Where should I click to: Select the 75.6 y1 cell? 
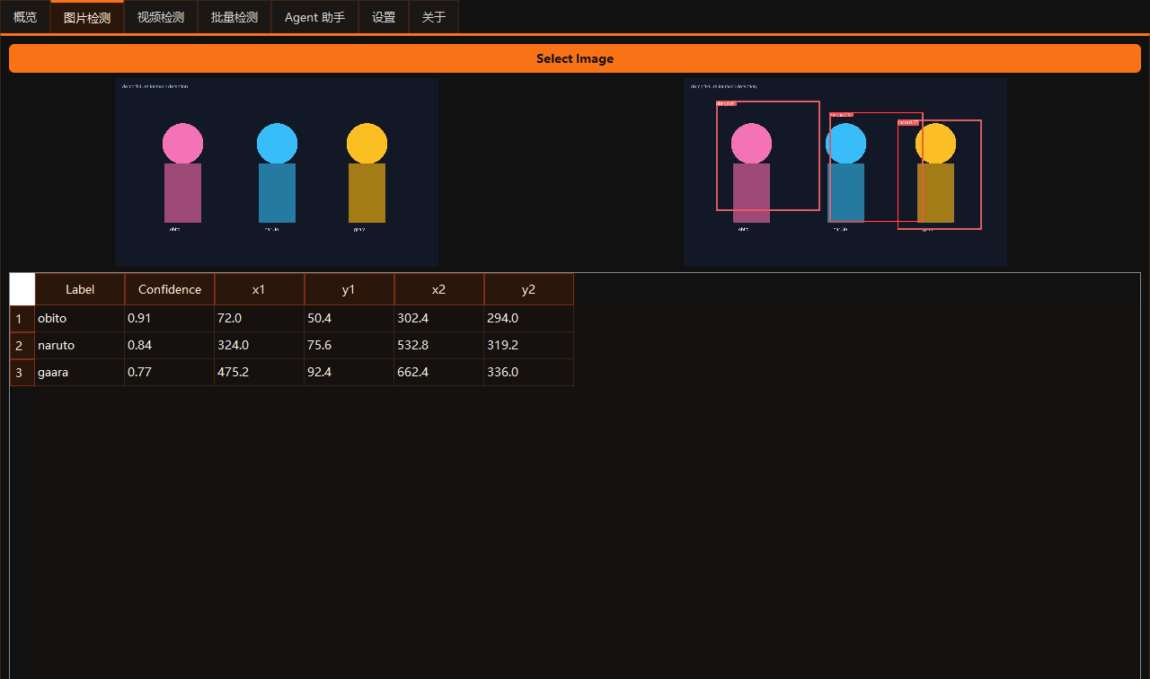349,346
